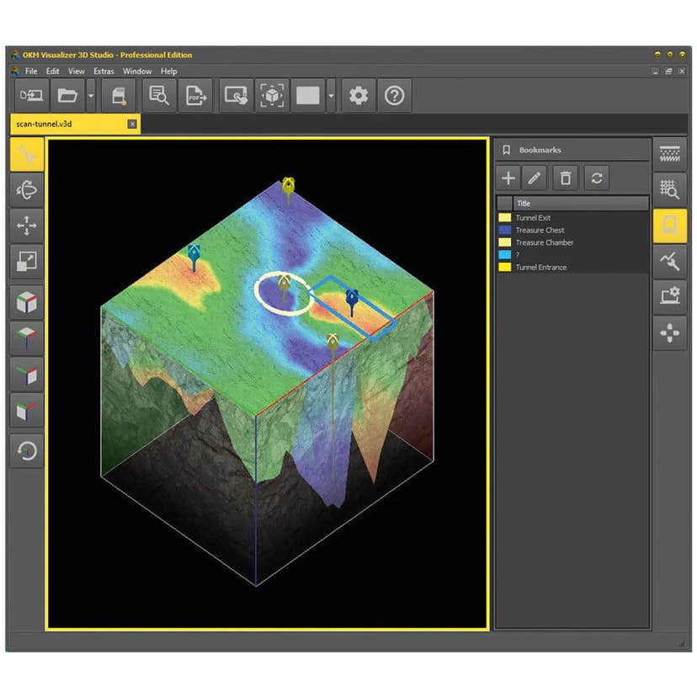Expand the Open file dropdown arrow

point(88,95)
